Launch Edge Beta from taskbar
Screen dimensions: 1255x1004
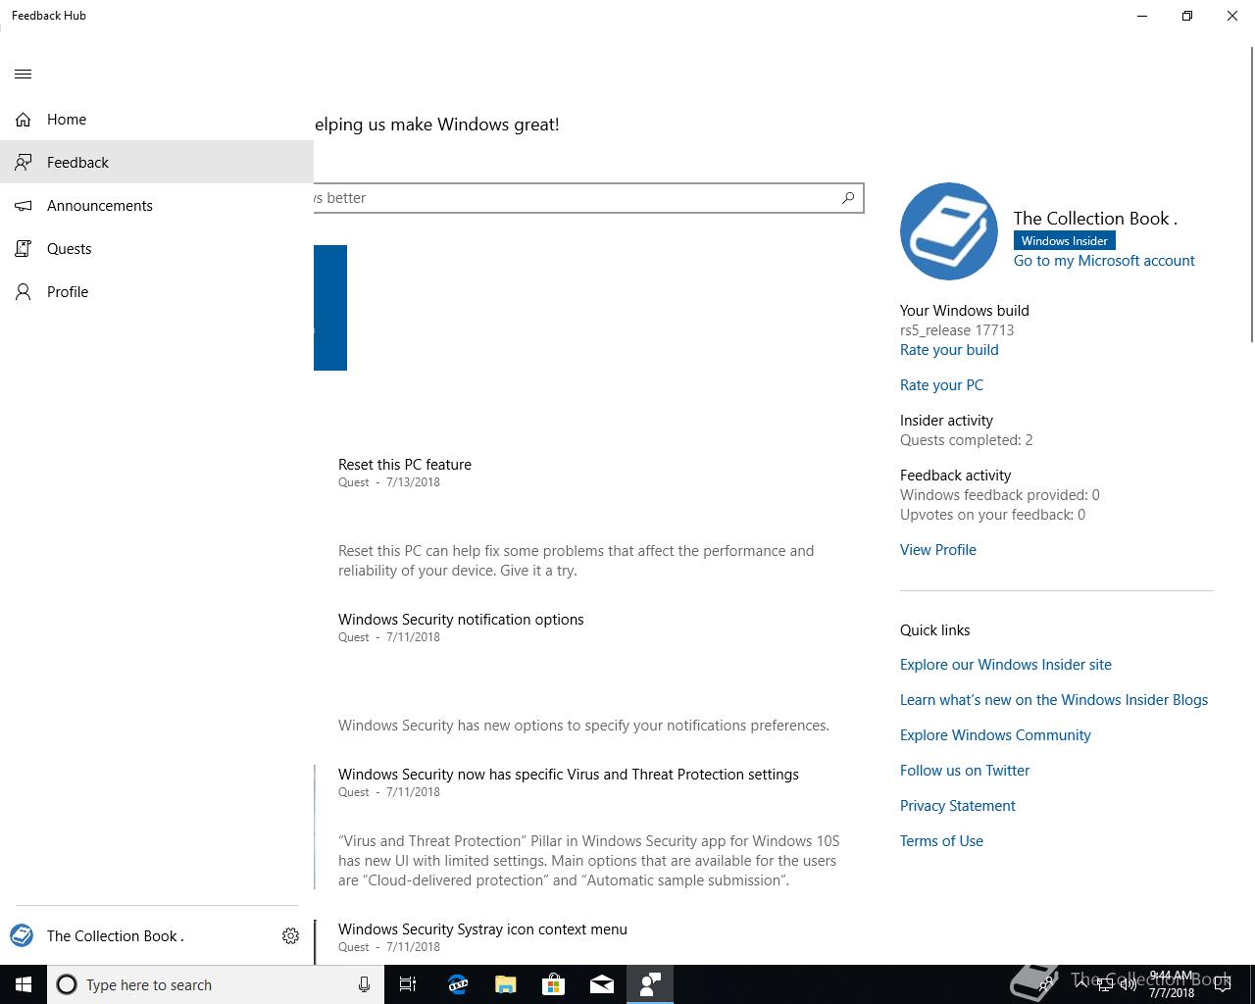point(457,984)
